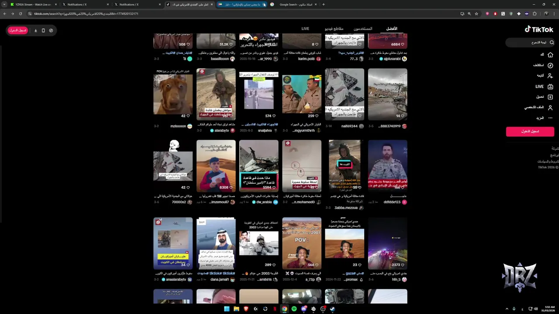
Task: Click the TikTok logo
Action: click(539, 29)
